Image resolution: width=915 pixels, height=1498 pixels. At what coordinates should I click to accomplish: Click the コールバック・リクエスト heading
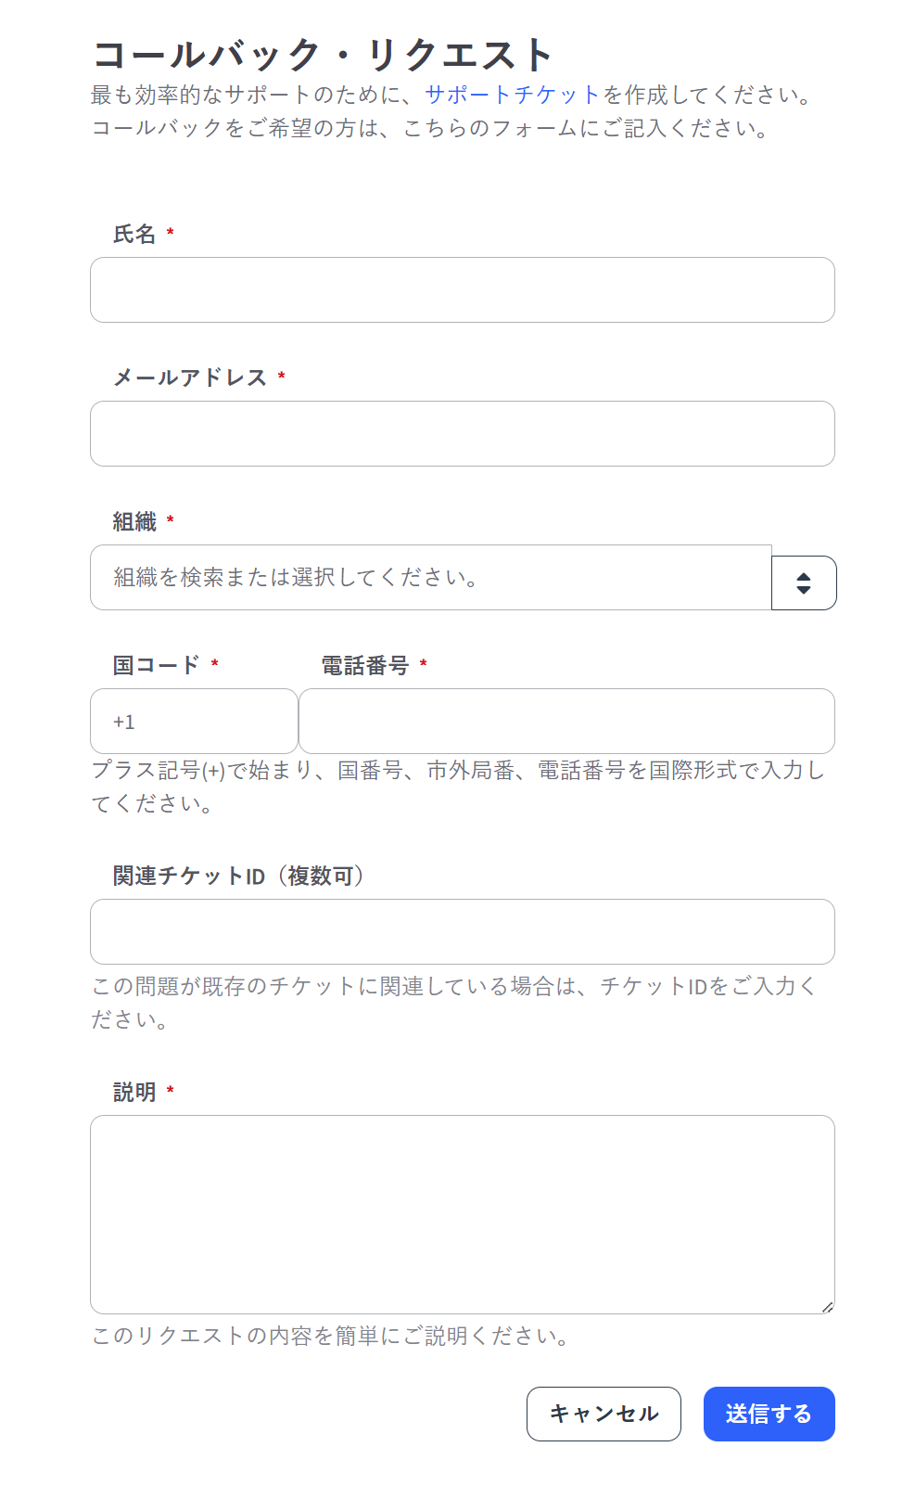click(323, 55)
